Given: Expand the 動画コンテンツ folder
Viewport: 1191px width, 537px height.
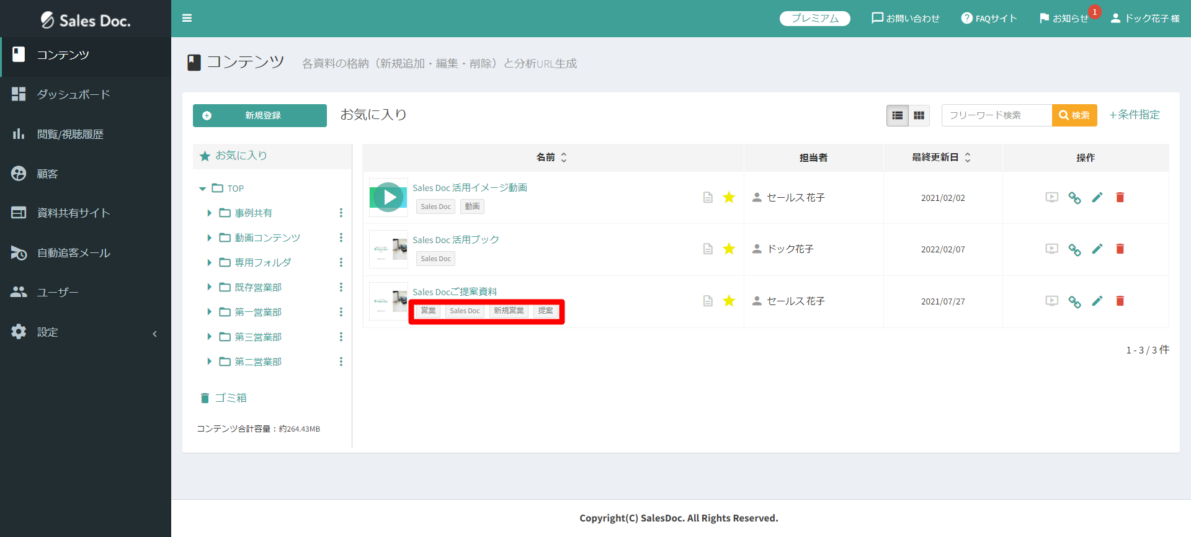Looking at the screenshot, I should [209, 237].
